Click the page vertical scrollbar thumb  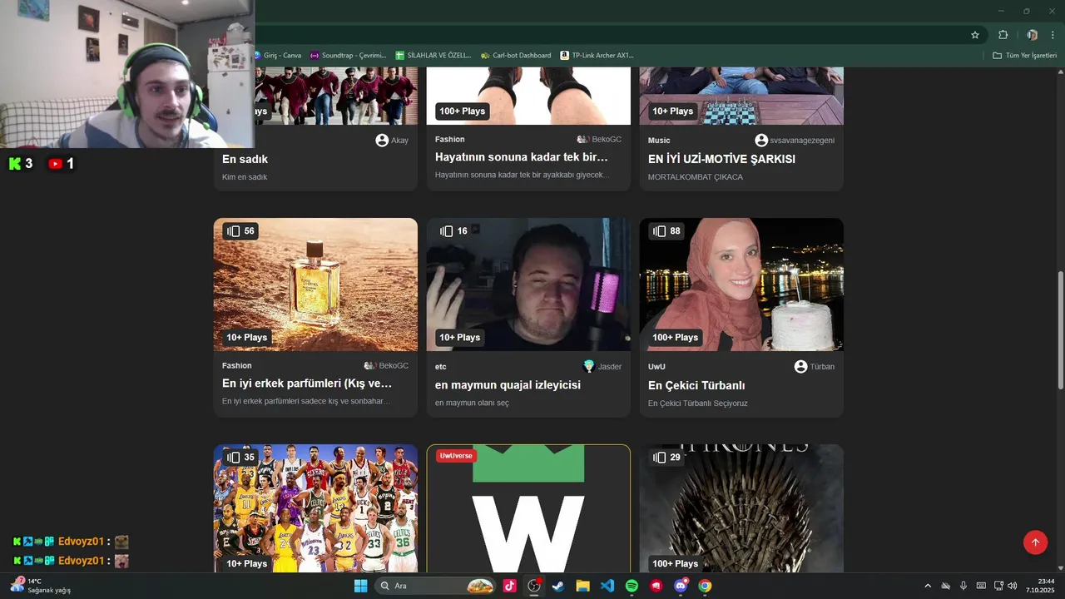tap(1060, 330)
